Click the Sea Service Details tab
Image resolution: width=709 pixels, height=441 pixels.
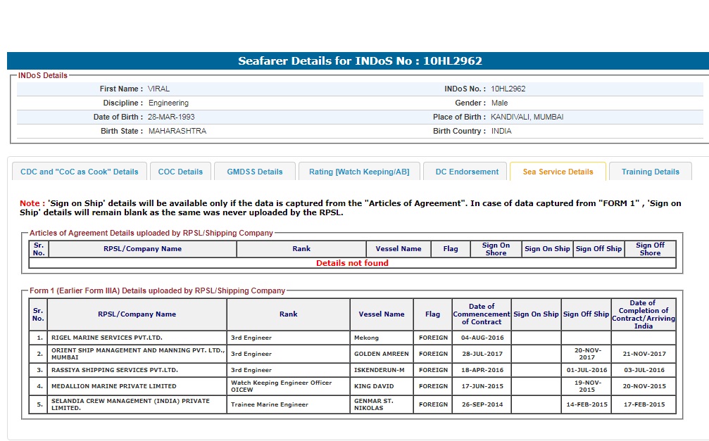pyautogui.click(x=558, y=172)
